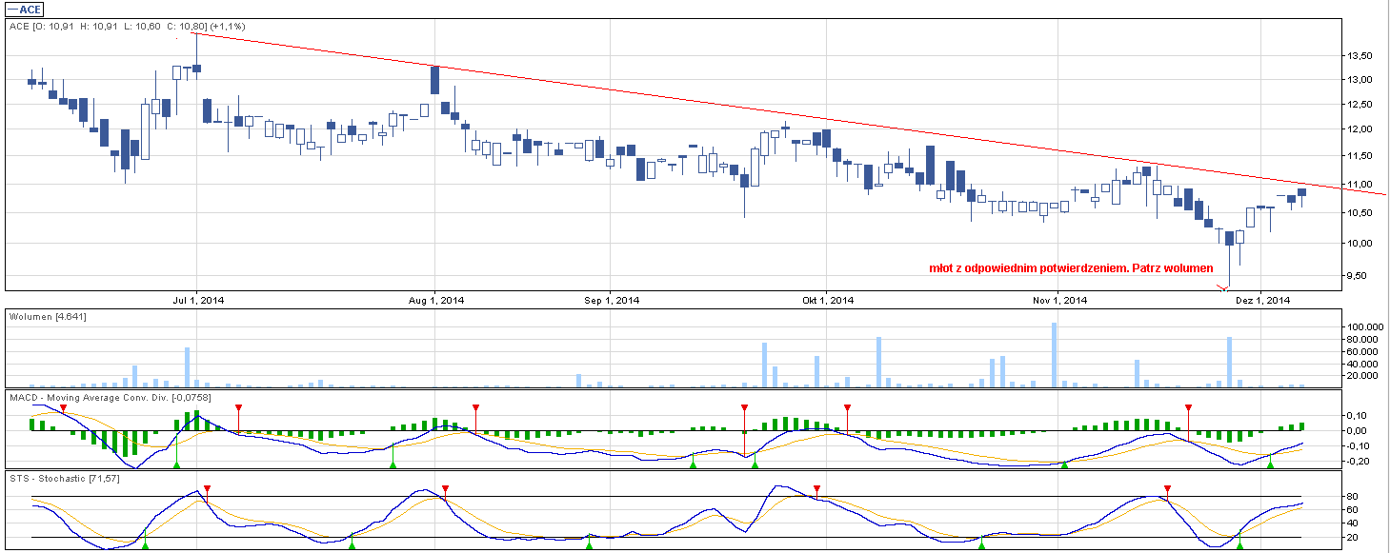Click leftmost green triangle in Stochastic panel
Screen dimensions: 1390x553
click(x=145, y=544)
